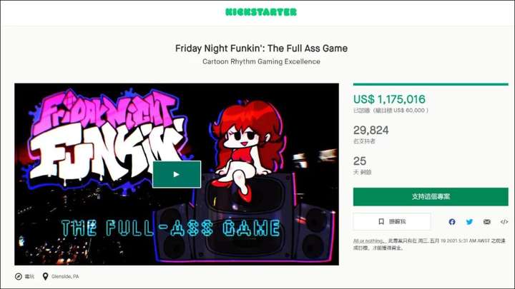Click the green back this project button
515x289 pixels.
coord(431,197)
